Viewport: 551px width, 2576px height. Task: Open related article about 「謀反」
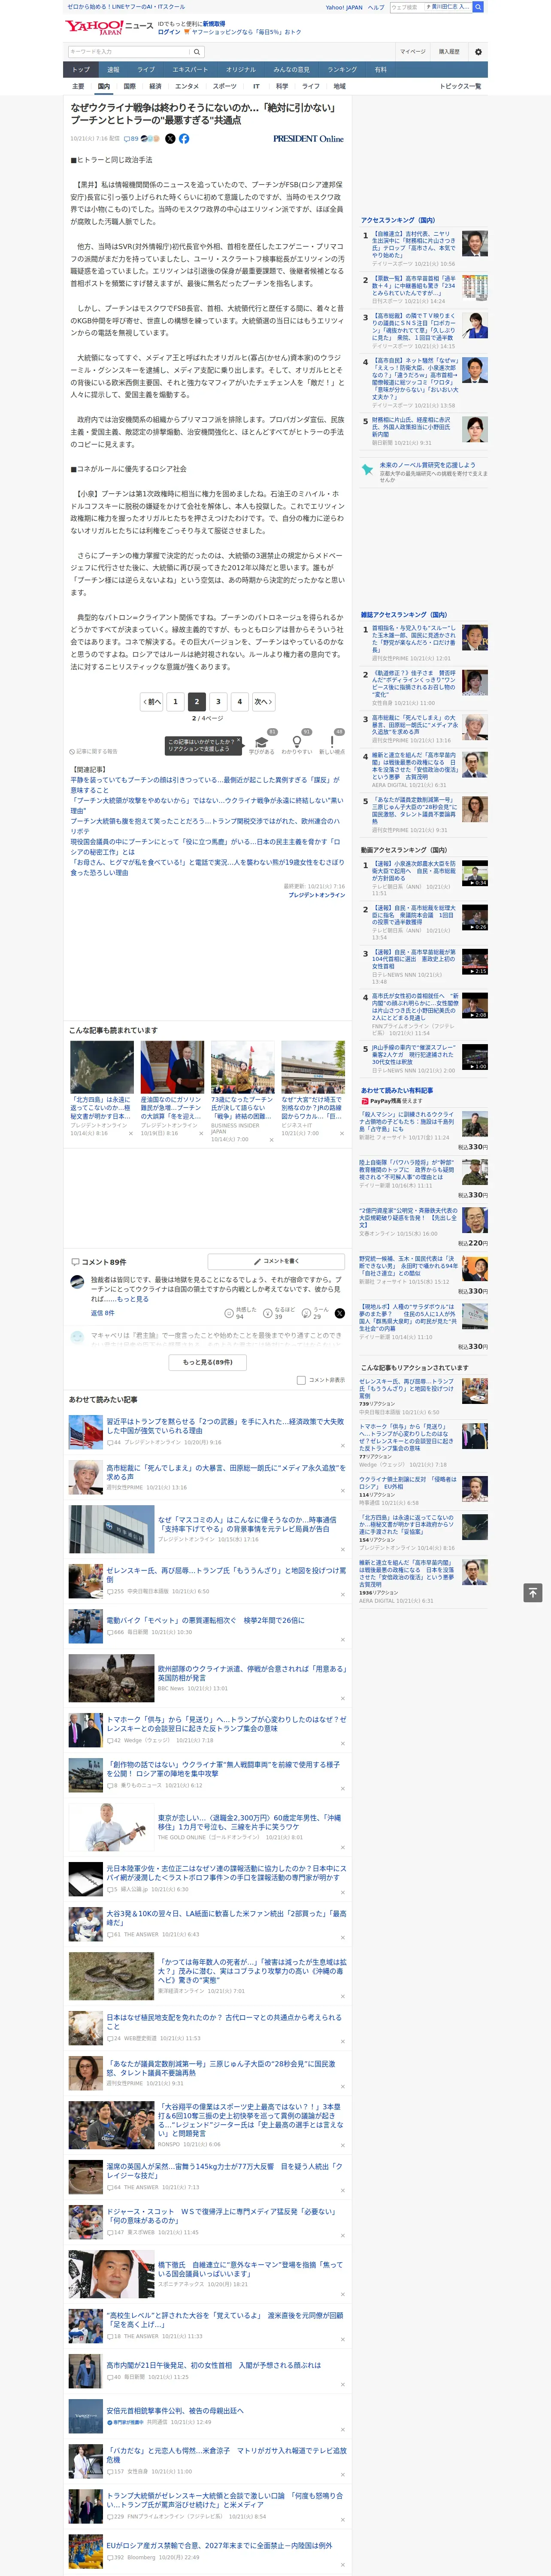coord(205,785)
